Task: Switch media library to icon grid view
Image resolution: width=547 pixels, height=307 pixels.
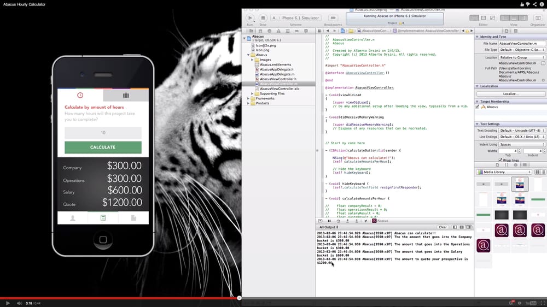Action: (538, 172)
